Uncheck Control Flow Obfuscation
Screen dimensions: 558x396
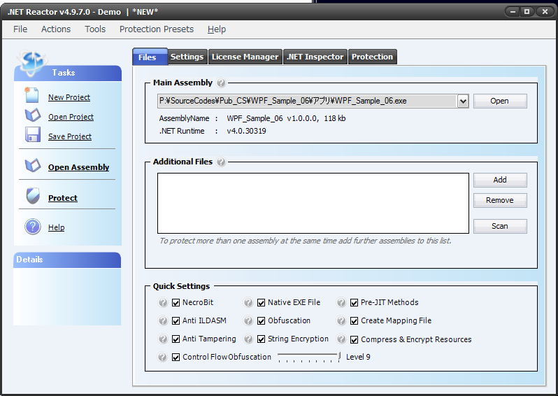(176, 358)
